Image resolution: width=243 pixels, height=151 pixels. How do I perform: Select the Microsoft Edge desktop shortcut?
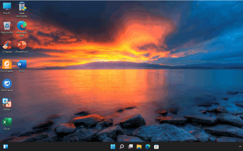[x=22, y=29]
